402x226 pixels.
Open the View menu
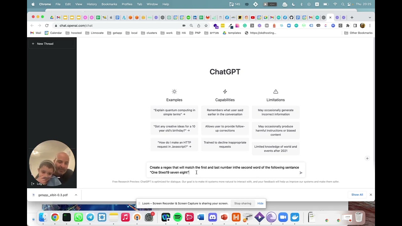79,4
